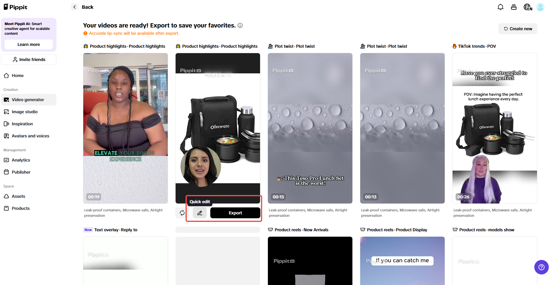Viewport: 553px width, 285px height.
Task: Click the 'New' badge beside Text overlay
Action: (88, 230)
